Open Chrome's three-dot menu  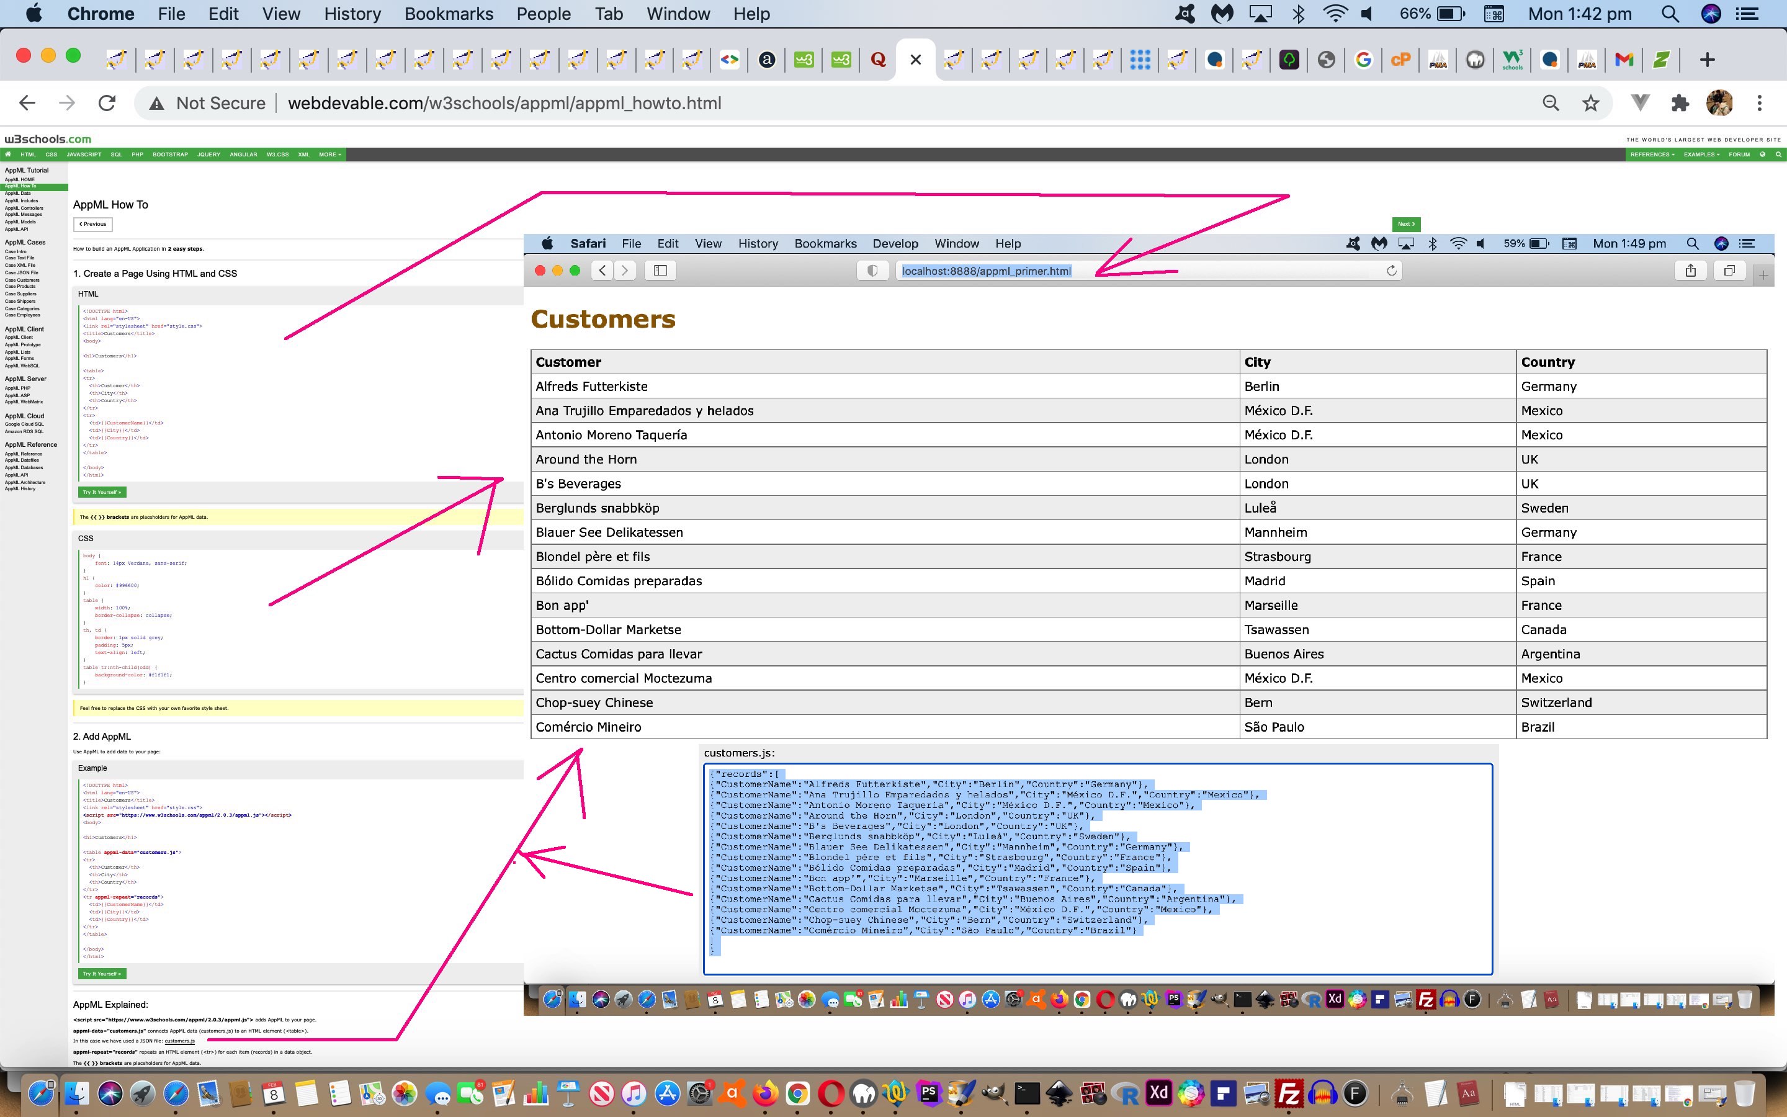[1760, 104]
